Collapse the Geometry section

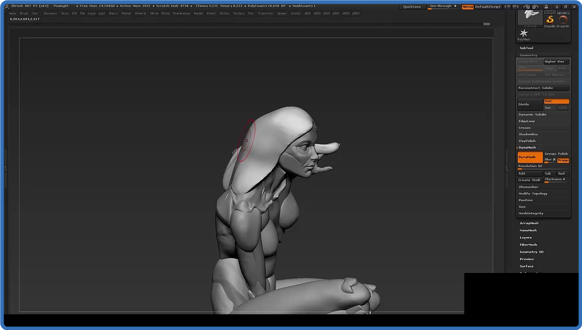[x=529, y=55]
